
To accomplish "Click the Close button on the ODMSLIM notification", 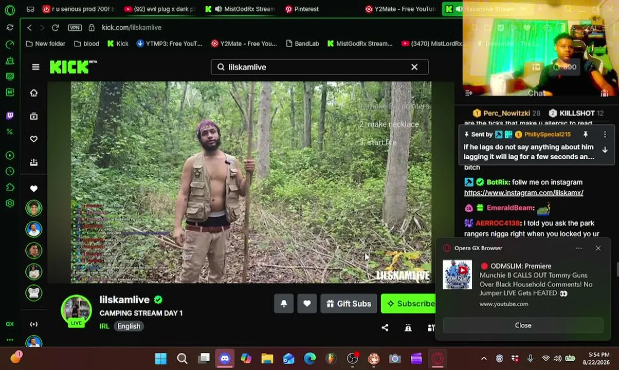I will [x=523, y=325].
